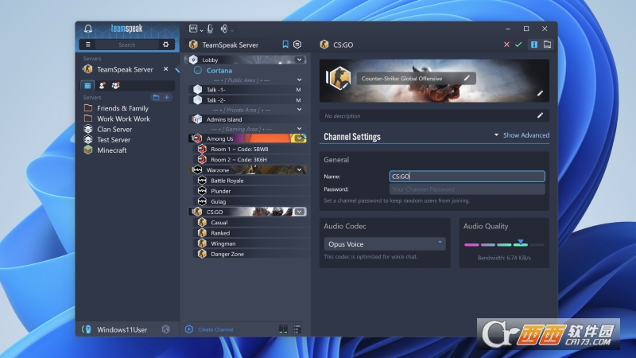Image resolution: width=636 pixels, height=358 pixels.
Task: Click the Search field in sidebar
Action: 127,45
